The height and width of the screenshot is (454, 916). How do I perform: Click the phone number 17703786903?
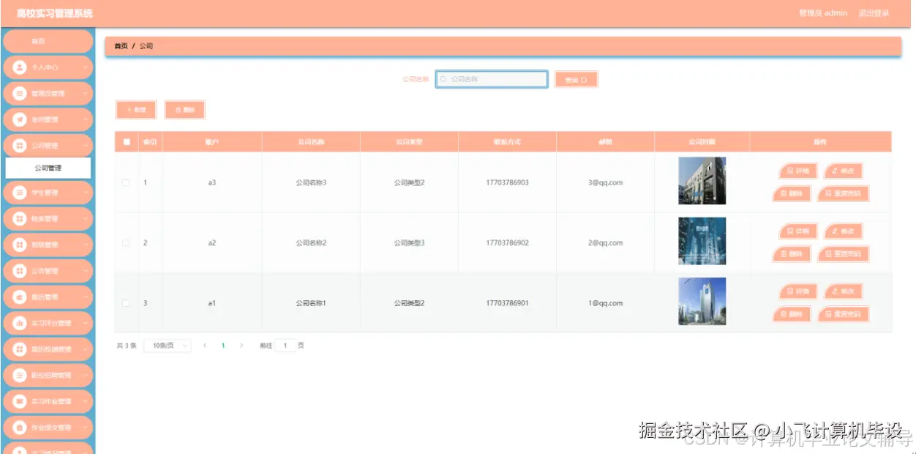click(507, 182)
